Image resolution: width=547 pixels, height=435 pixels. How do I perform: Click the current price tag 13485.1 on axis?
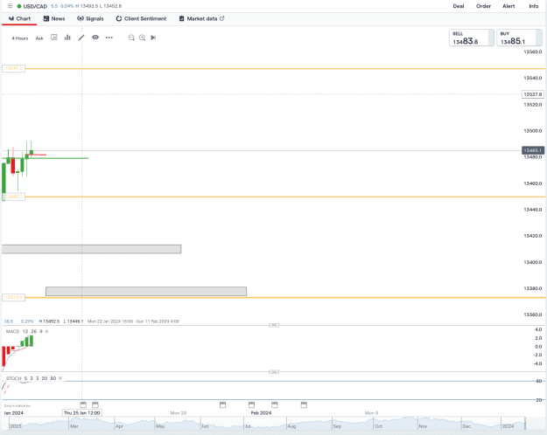[x=533, y=150]
